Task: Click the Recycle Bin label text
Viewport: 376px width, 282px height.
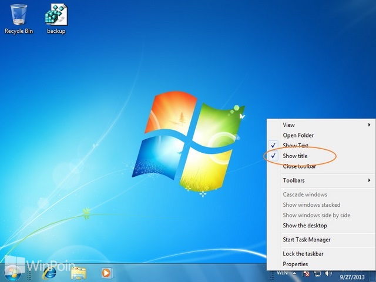Action: (19, 31)
